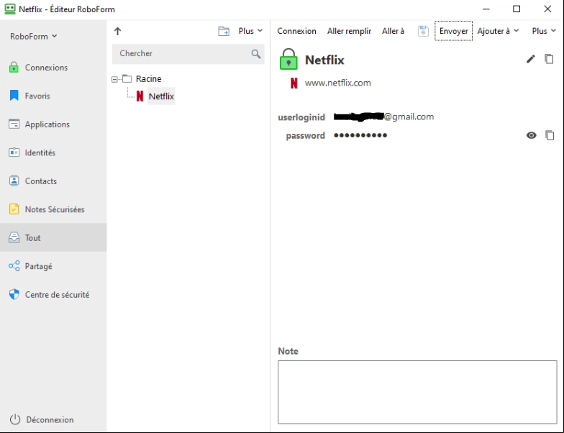Click the userloginid email value
564x433 pixels.
click(384, 117)
